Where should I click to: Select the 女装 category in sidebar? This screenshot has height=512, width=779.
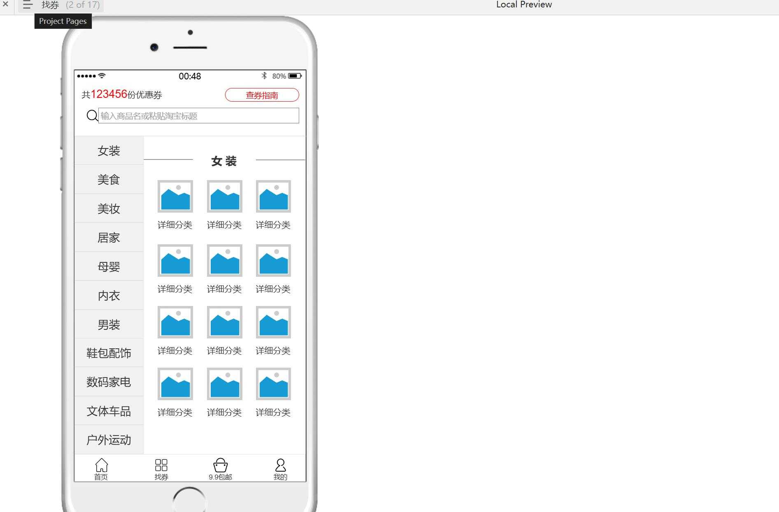point(109,151)
